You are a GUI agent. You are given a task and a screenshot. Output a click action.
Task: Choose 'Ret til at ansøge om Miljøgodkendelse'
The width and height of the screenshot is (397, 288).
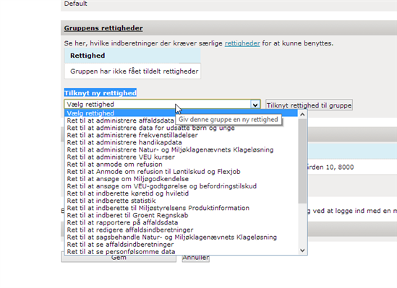tap(182, 179)
